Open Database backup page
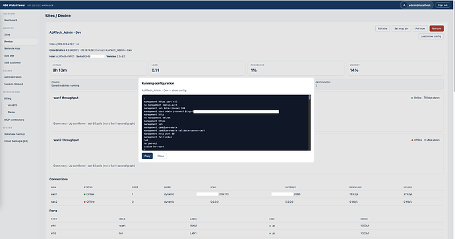The image size is (455, 239). (x=15, y=134)
